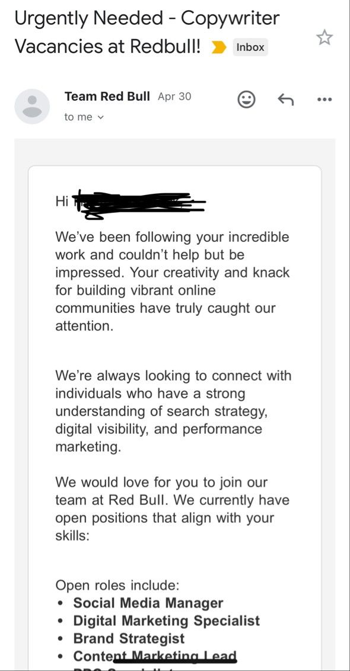The width and height of the screenshot is (350, 671).
Task: Open the Inbox label next to the subject
Action: click(250, 46)
